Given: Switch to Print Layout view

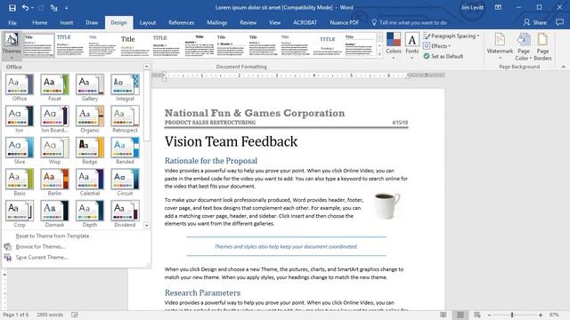Looking at the screenshot, I should pos(460,315).
